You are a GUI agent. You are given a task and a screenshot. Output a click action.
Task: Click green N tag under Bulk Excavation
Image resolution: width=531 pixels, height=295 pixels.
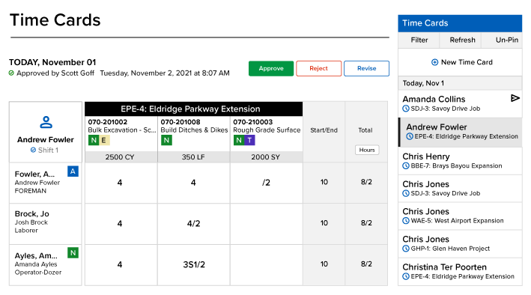(94, 140)
